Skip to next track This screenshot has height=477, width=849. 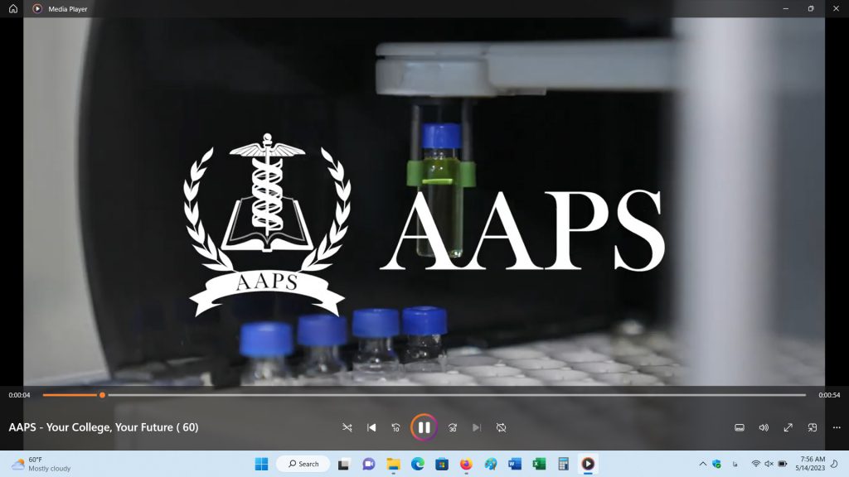pyautogui.click(x=477, y=427)
